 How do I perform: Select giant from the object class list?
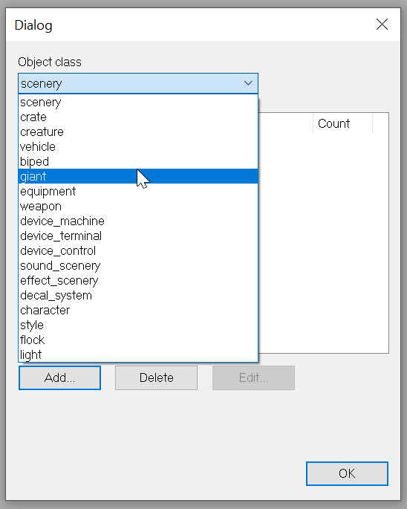[x=138, y=176]
